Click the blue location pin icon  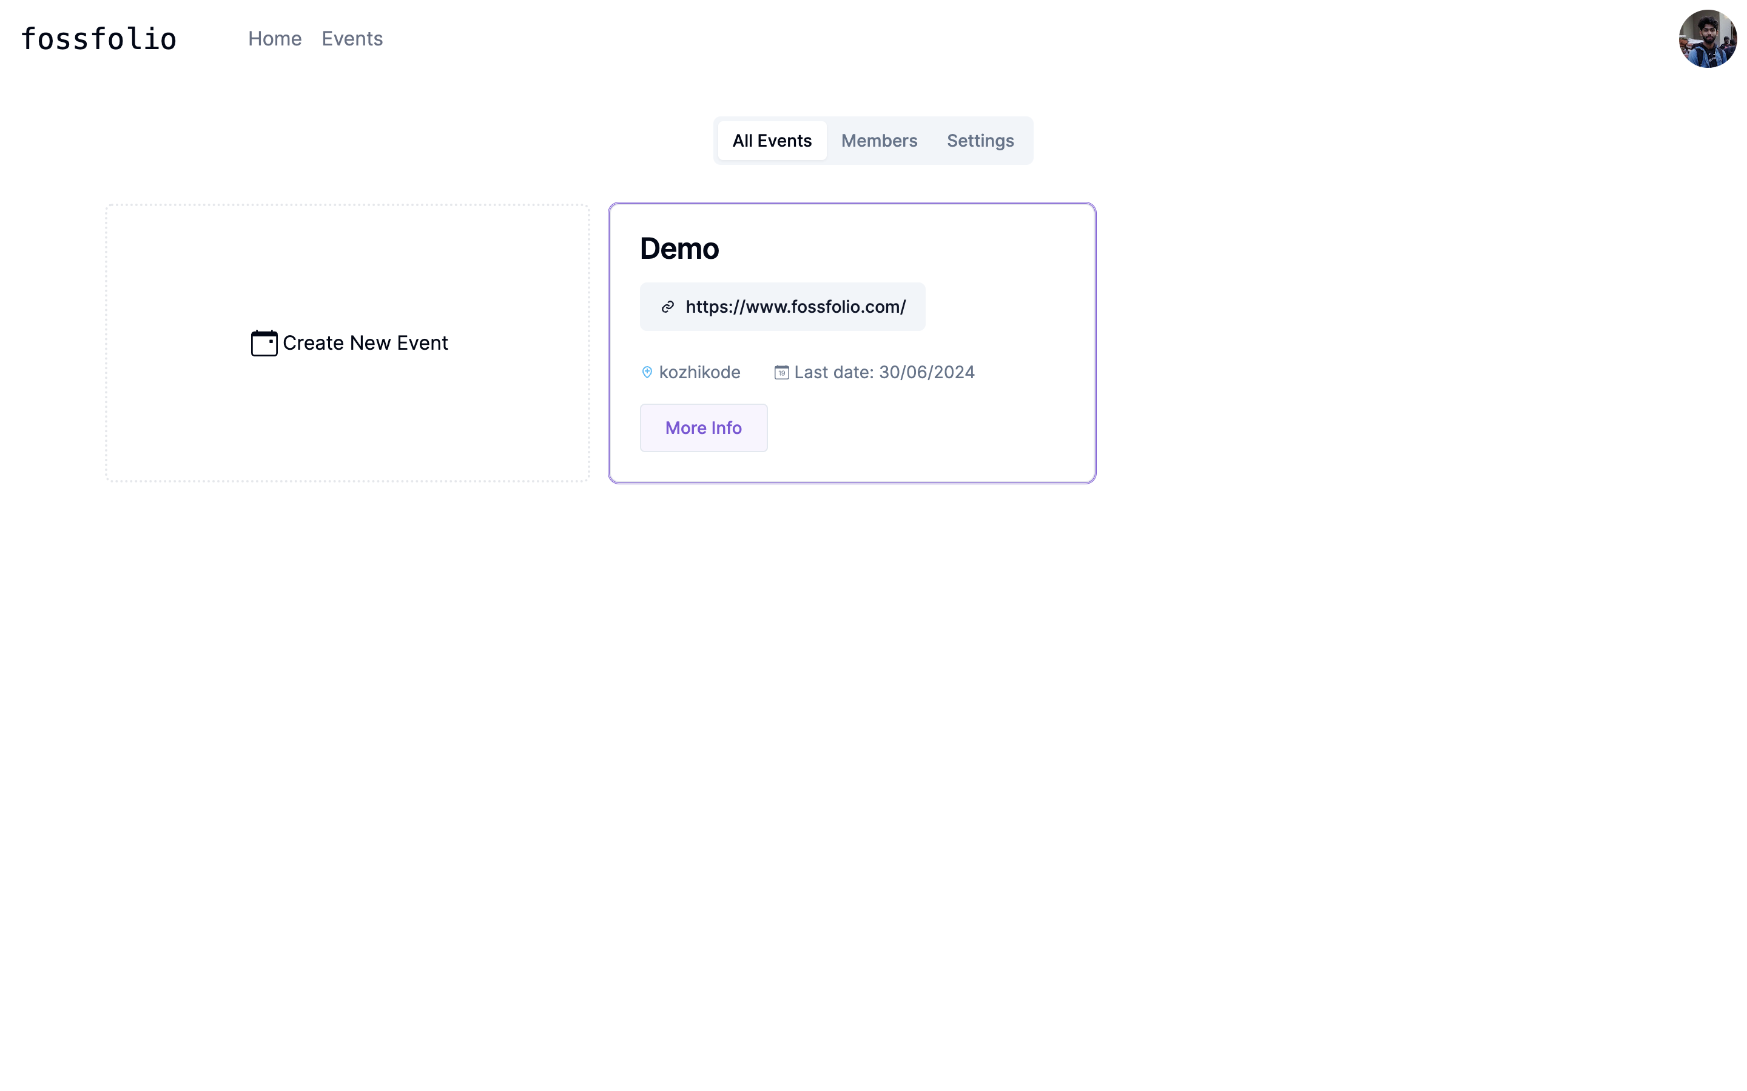pos(647,372)
